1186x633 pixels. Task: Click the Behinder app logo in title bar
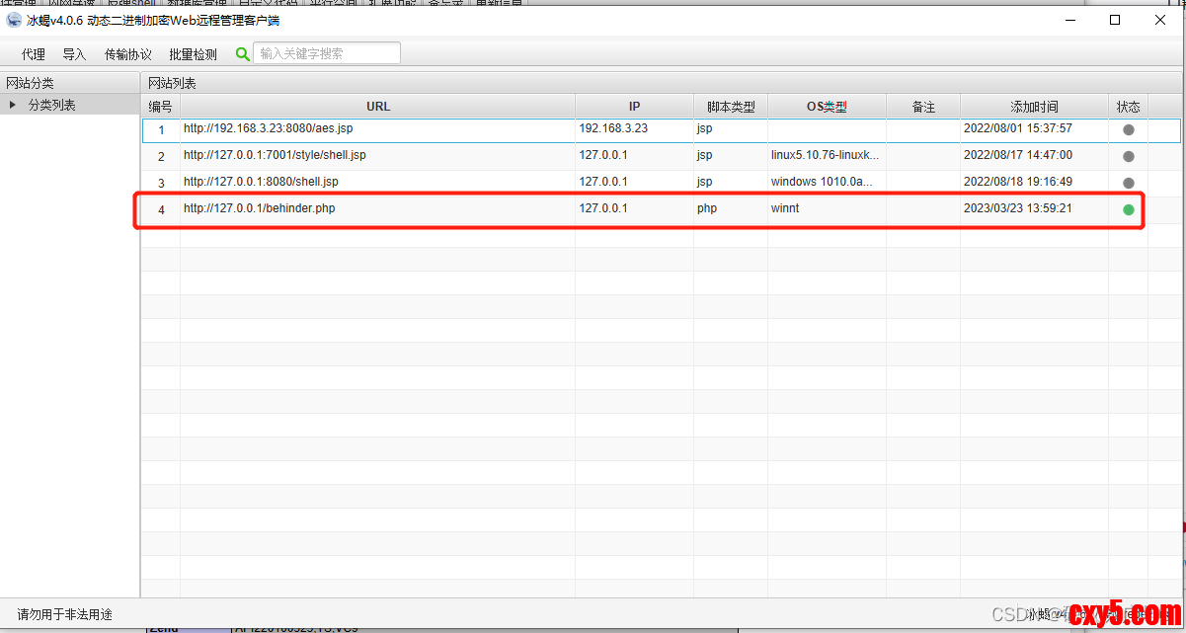point(14,21)
